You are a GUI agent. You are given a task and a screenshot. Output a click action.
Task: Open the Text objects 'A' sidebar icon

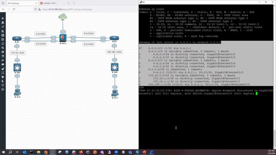(3, 35)
